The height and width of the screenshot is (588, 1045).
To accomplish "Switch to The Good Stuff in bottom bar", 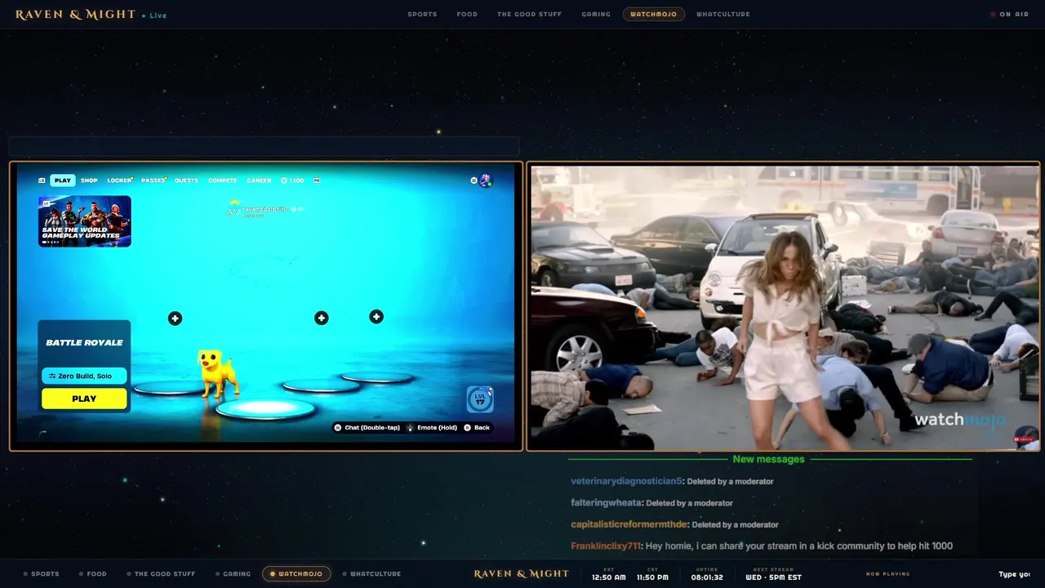I will pyautogui.click(x=161, y=574).
